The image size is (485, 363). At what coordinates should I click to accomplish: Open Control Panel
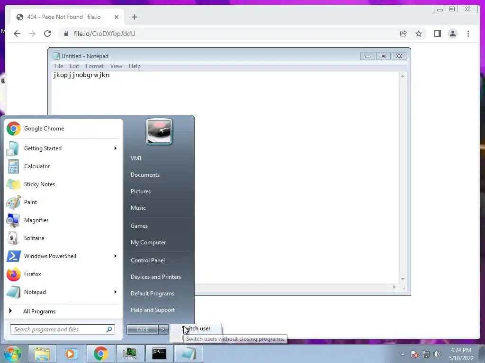(148, 260)
